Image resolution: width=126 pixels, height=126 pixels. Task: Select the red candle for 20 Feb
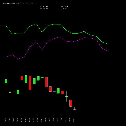tap(50, 89)
